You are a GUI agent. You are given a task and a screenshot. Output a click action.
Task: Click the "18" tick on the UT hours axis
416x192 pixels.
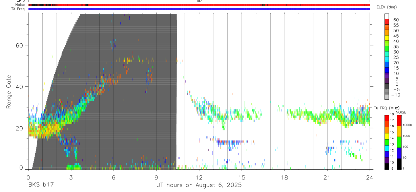point(284,177)
